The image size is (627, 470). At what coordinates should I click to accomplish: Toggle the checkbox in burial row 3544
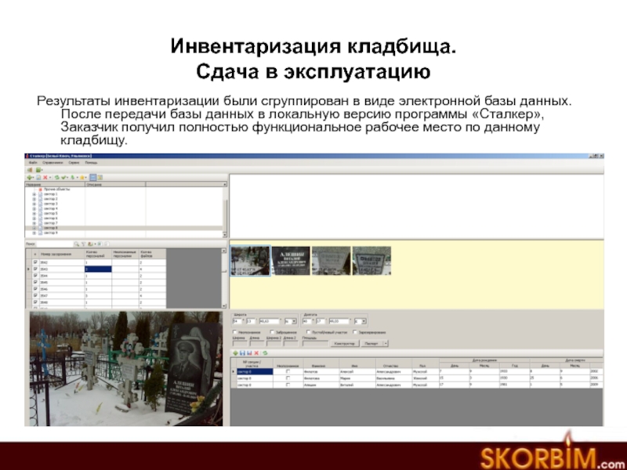(35, 276)
